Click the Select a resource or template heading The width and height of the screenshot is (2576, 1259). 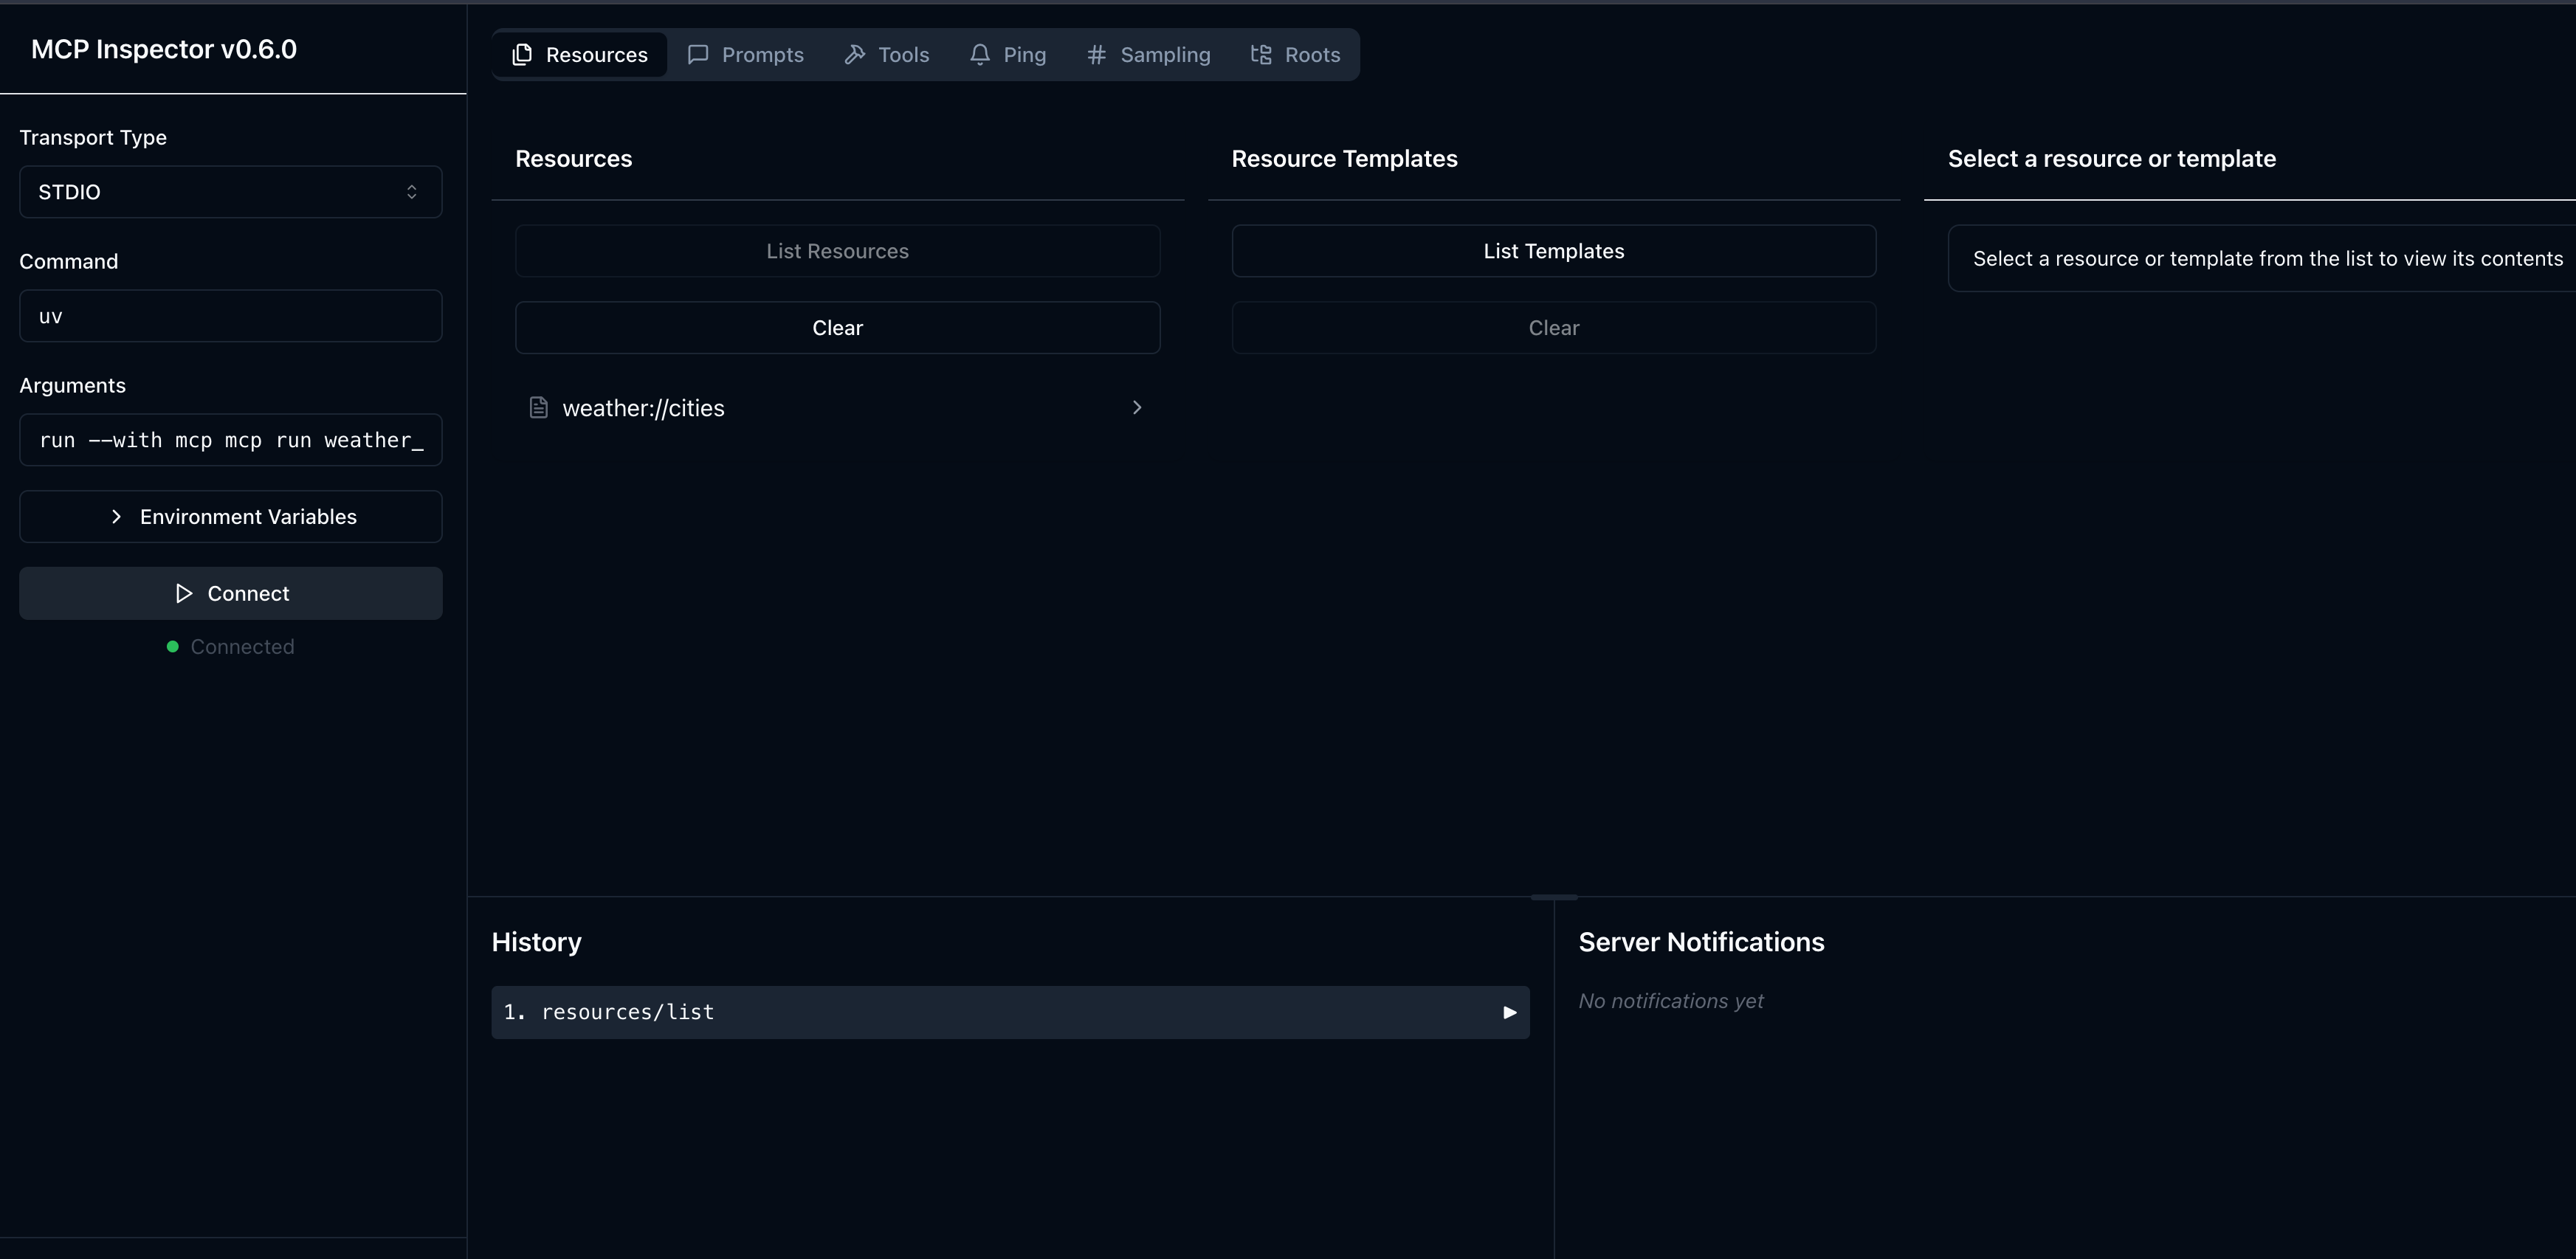coord(2112,159)
